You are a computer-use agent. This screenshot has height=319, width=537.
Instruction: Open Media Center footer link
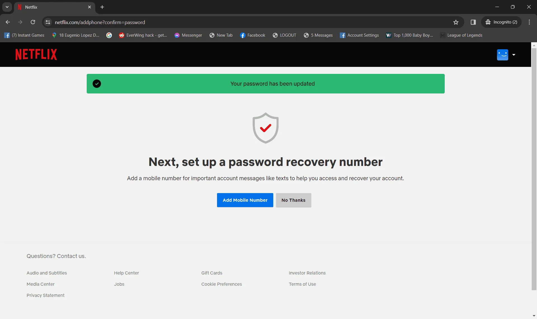coord(41,284)
